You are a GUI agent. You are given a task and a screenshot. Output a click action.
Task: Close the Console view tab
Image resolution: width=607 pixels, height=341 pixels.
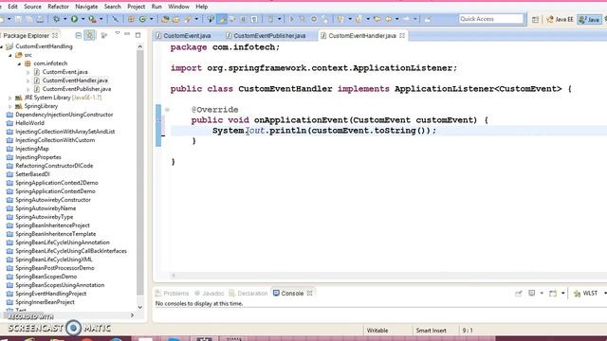click(x=310, y=294)
